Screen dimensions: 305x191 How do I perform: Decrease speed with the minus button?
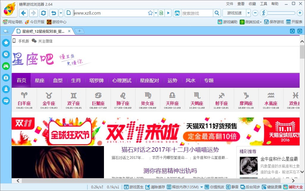[x=255, y=13]
